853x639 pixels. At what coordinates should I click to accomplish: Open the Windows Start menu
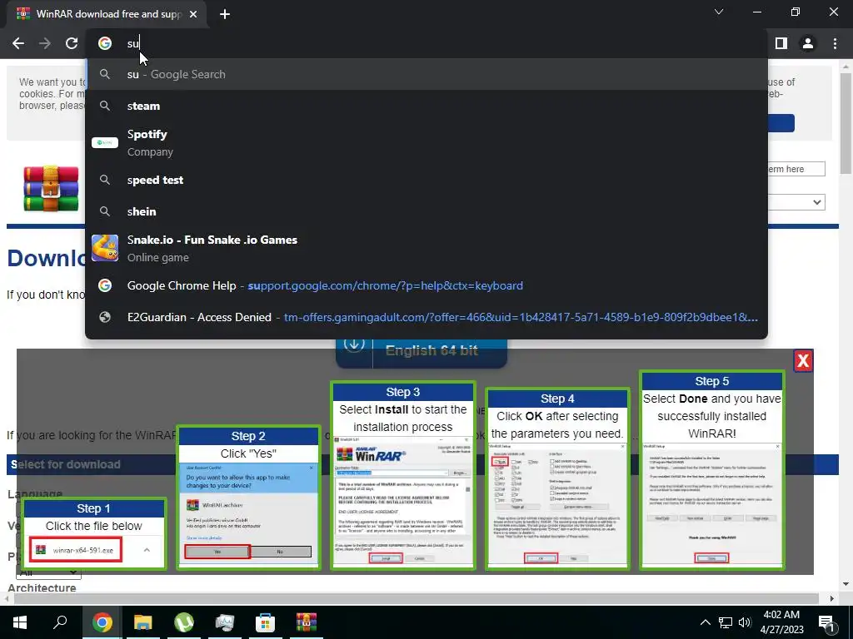click(x=20, y=622)
